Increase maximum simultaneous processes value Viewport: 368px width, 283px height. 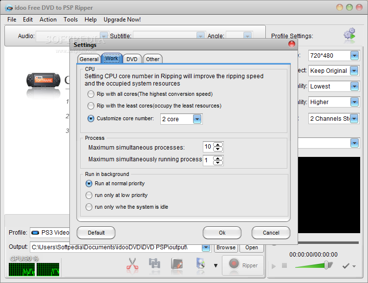pos(218,145)
